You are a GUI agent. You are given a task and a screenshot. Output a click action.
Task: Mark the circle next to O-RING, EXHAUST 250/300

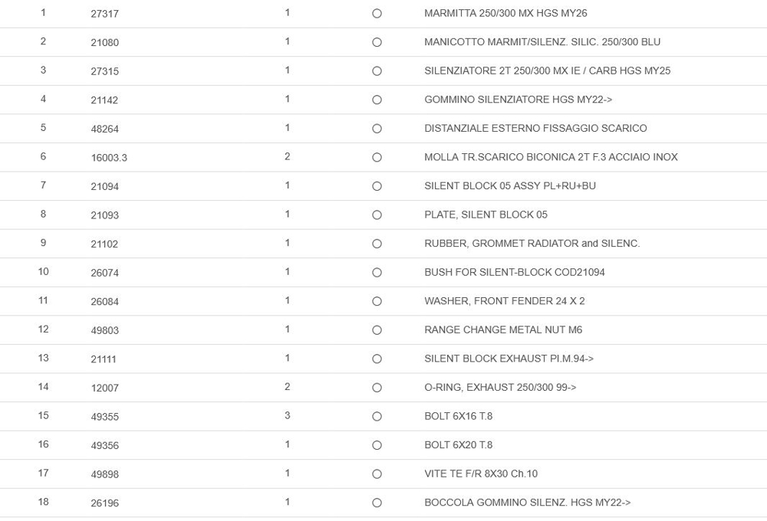pyautogui.click(x=377, y=388)
